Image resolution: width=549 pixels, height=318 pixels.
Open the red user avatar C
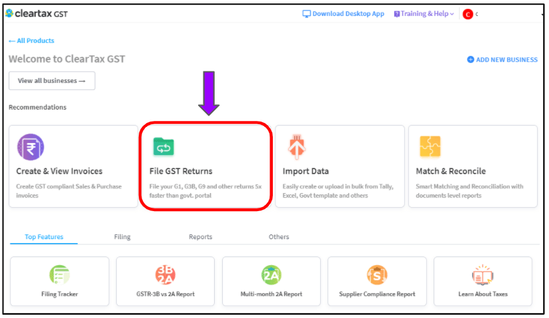click(x=468, y=14)
